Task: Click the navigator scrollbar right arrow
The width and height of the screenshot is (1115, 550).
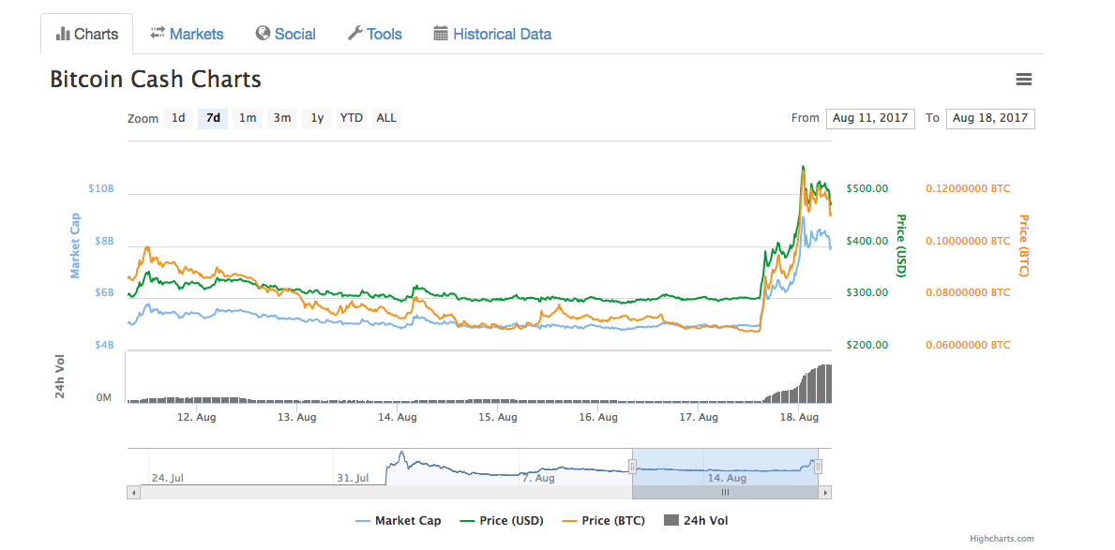Action: [x=825, y=492]
